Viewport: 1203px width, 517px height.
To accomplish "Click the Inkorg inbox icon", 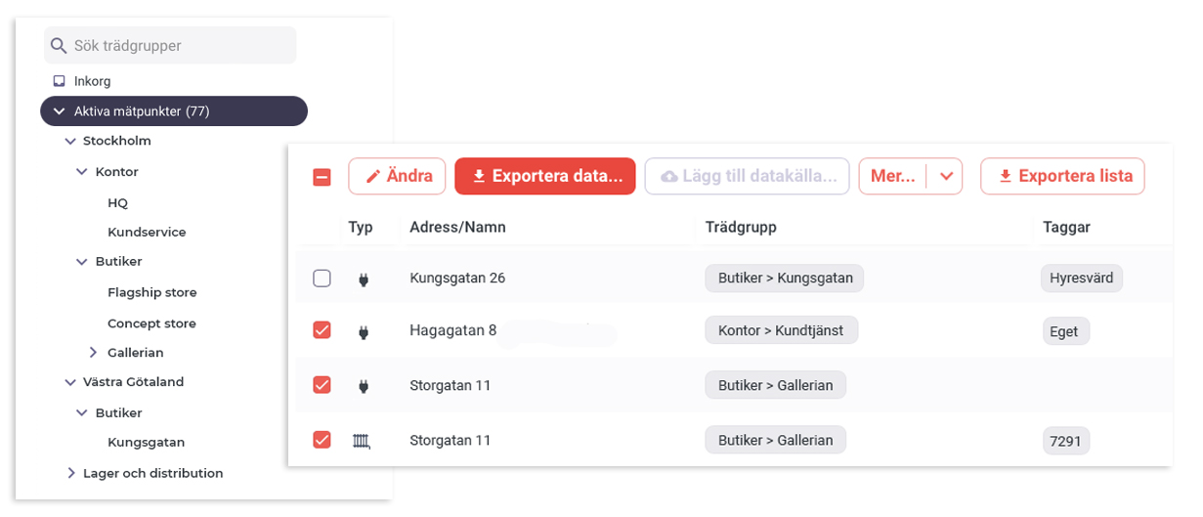I will point(59,81).
